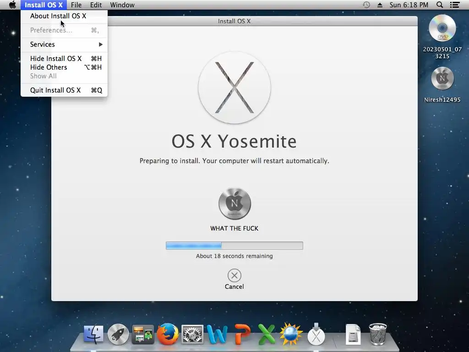469x352 pixels.
Task: Open the Trash in the Dock
Action: (x=378, y=334)
